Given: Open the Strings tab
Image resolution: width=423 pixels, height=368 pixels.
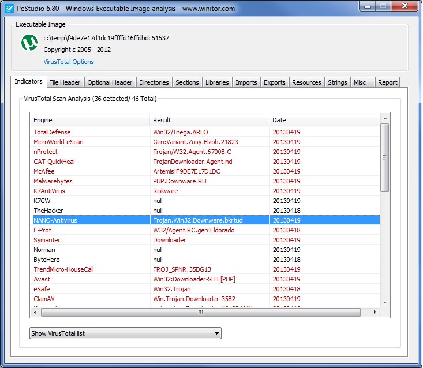Looking at the screenshot, I should click(337, 82).
